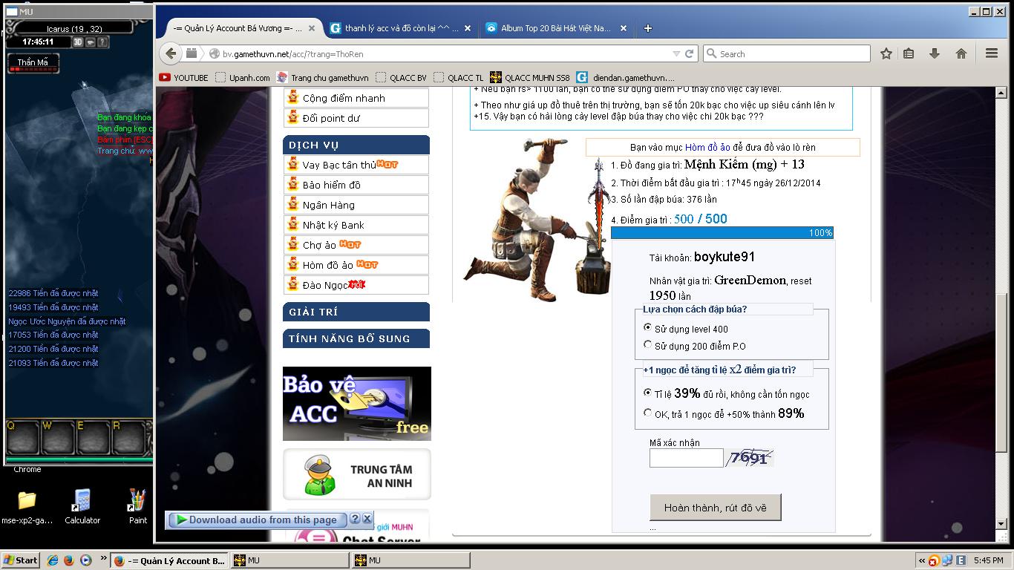Open Nhật ký Bank menu item

pyautogui.click(x=356, y=225)
